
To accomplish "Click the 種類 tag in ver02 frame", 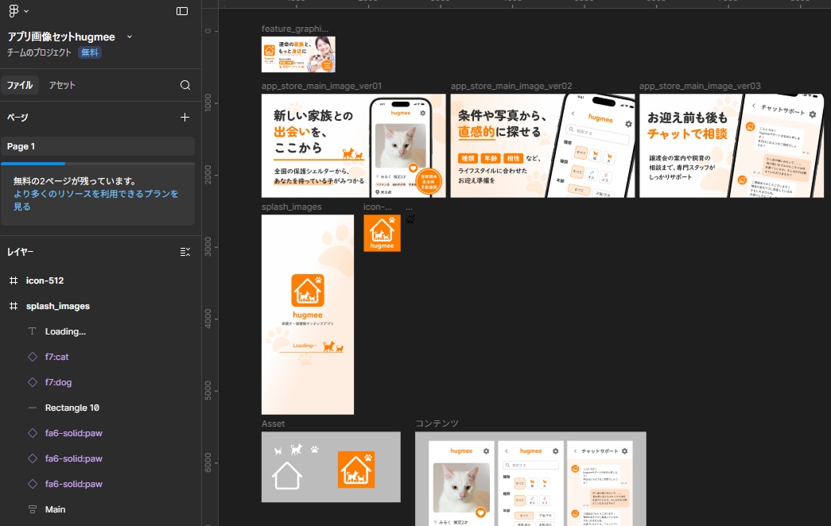I will pos(468,158).
